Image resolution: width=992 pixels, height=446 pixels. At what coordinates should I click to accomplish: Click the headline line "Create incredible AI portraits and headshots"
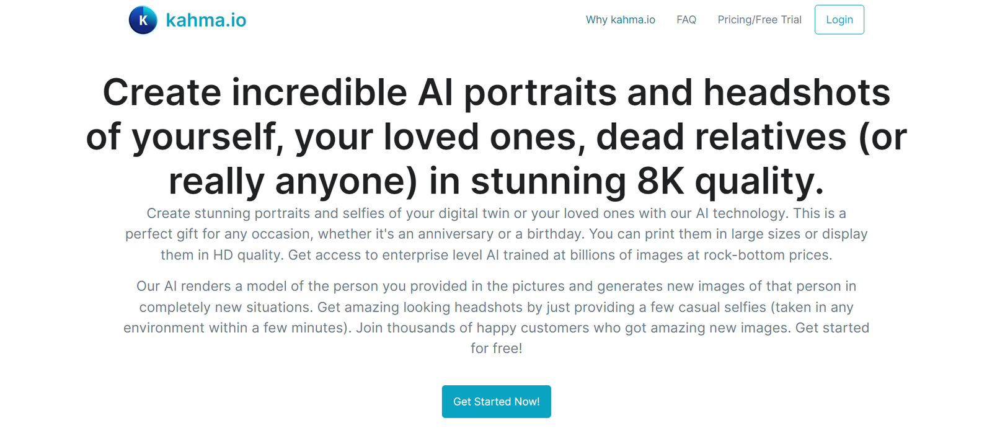click(x=496, y=92)
